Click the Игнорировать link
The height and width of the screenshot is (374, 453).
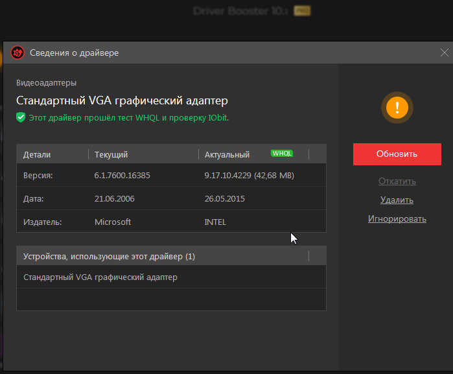pos(397,219)
